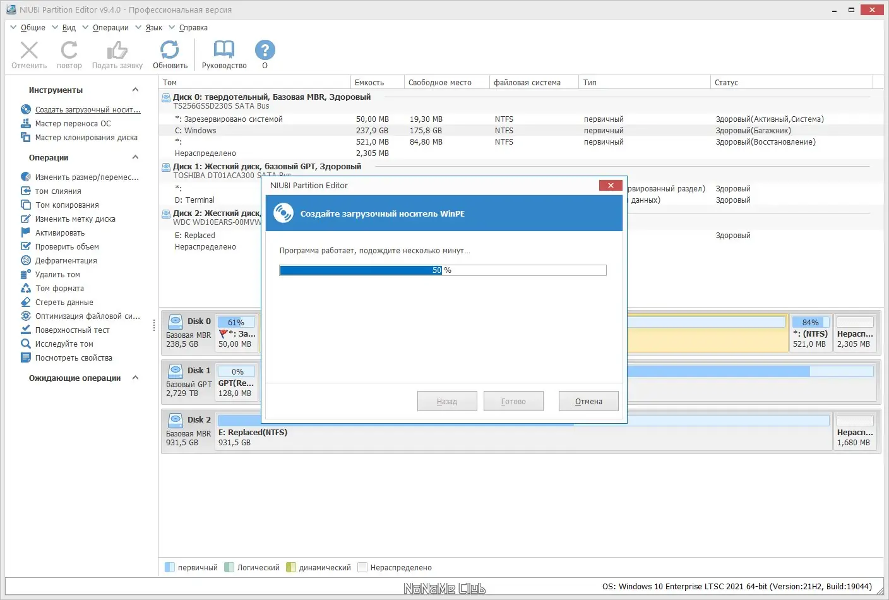The height and width of the screenshot is (600, 889).
Task: Click the Disk 0 drive icon in disk map
Action: click(x=176, y=321)
